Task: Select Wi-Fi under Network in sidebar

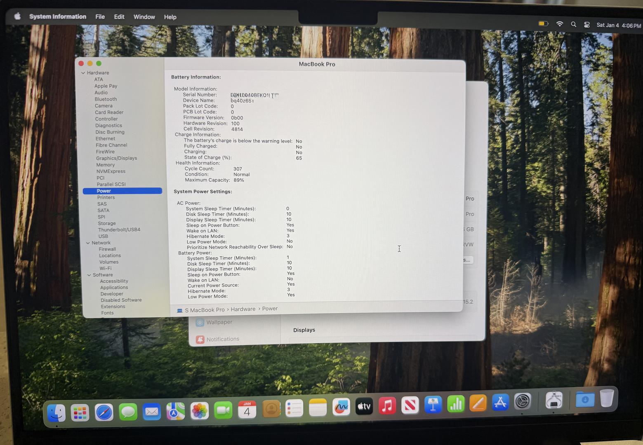Action: (106, 269)
